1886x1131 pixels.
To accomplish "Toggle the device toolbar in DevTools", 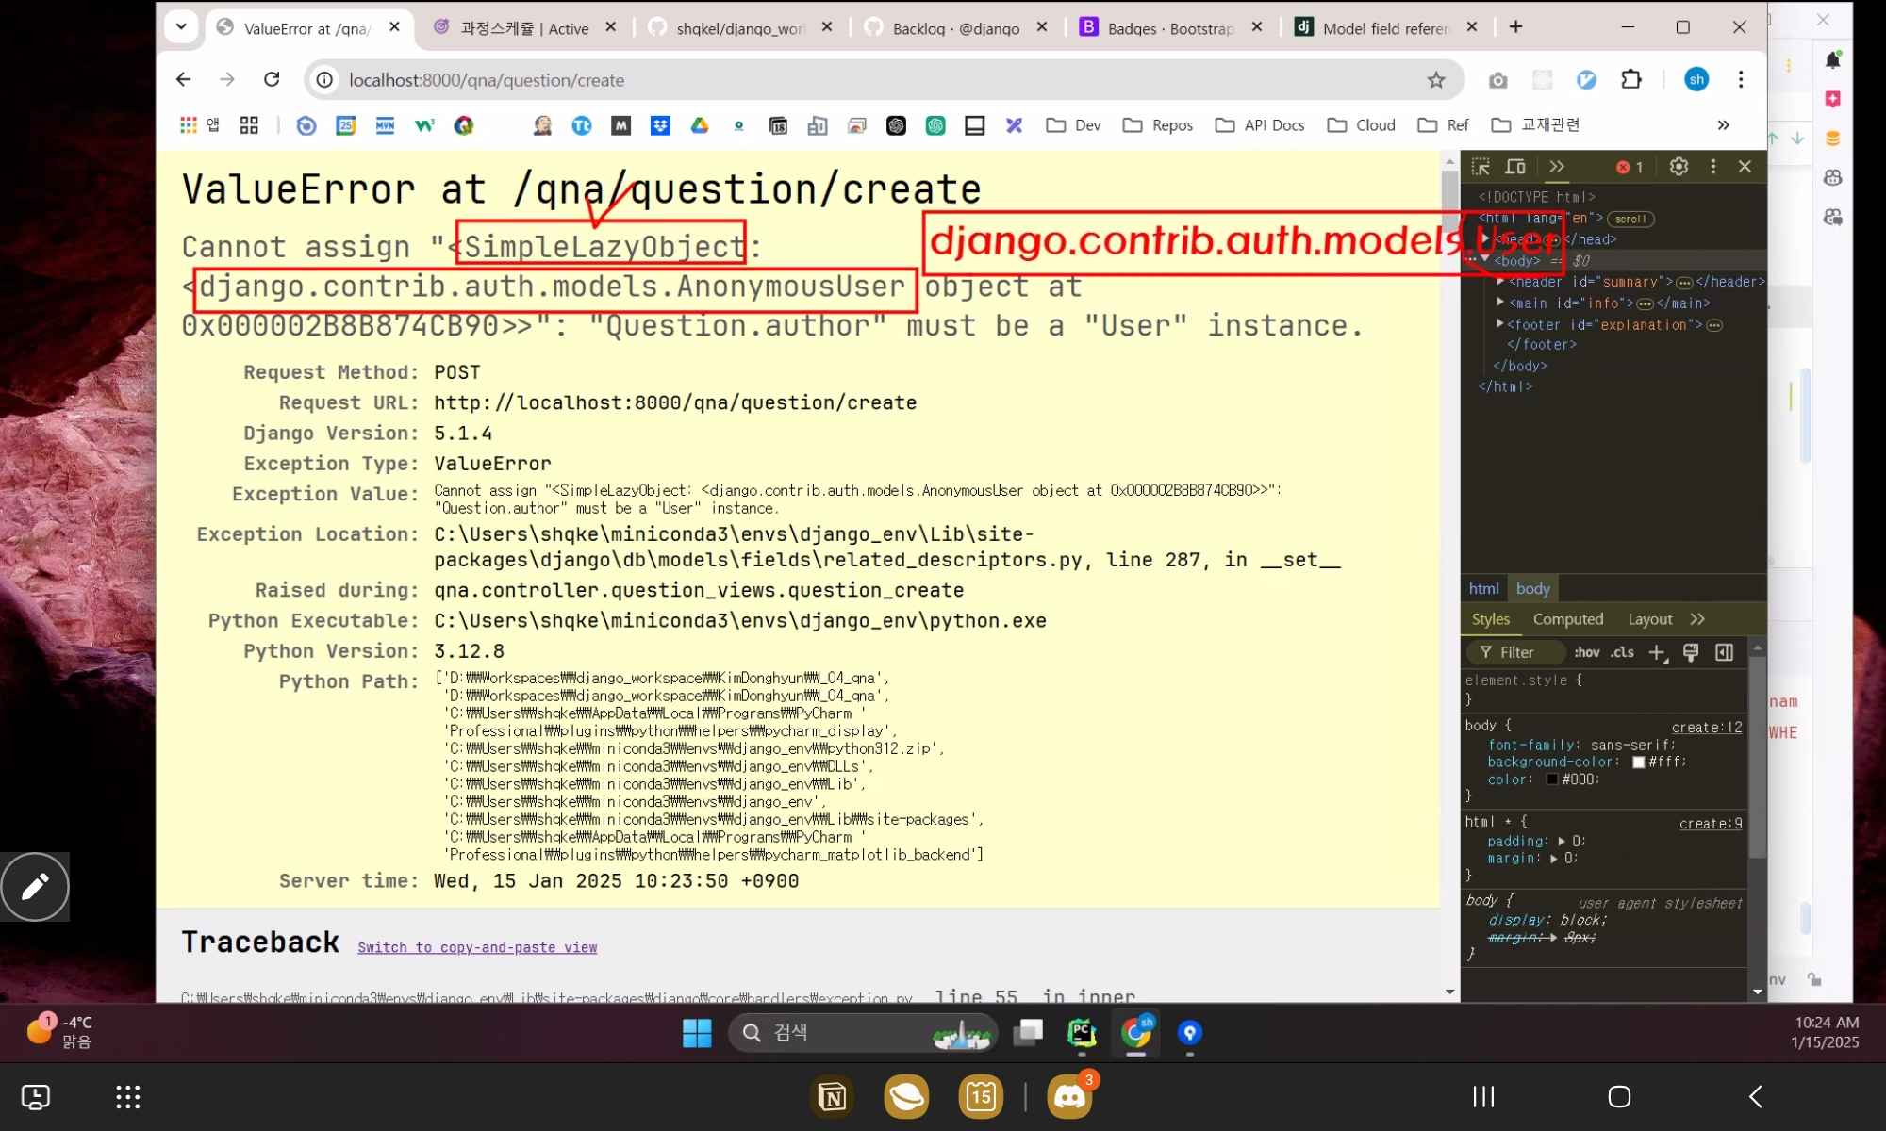I will click(1515, 167).
